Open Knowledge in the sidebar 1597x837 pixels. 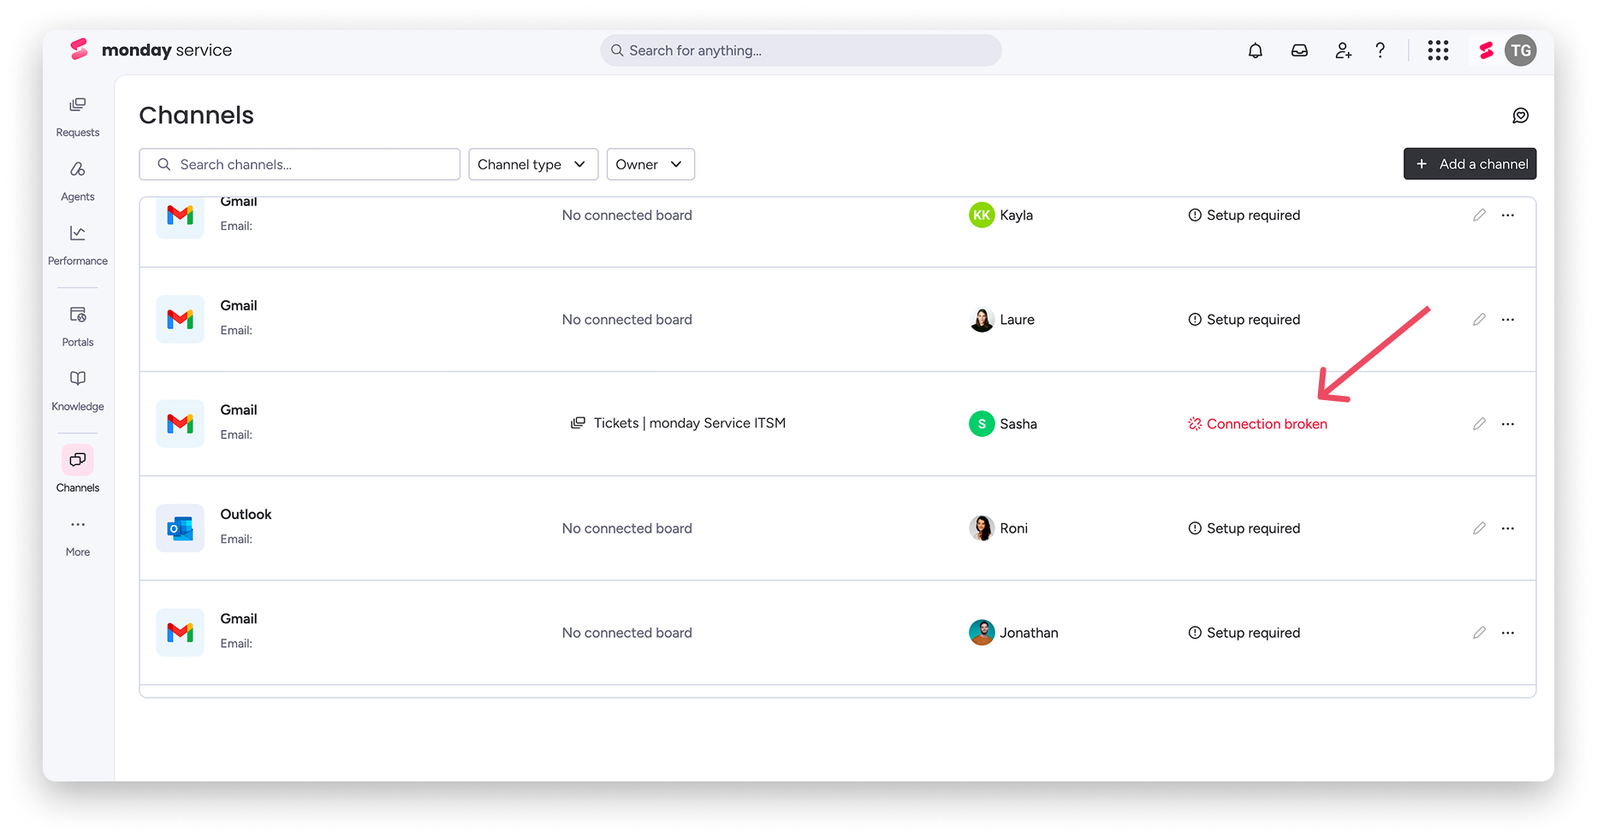point(78,391)
